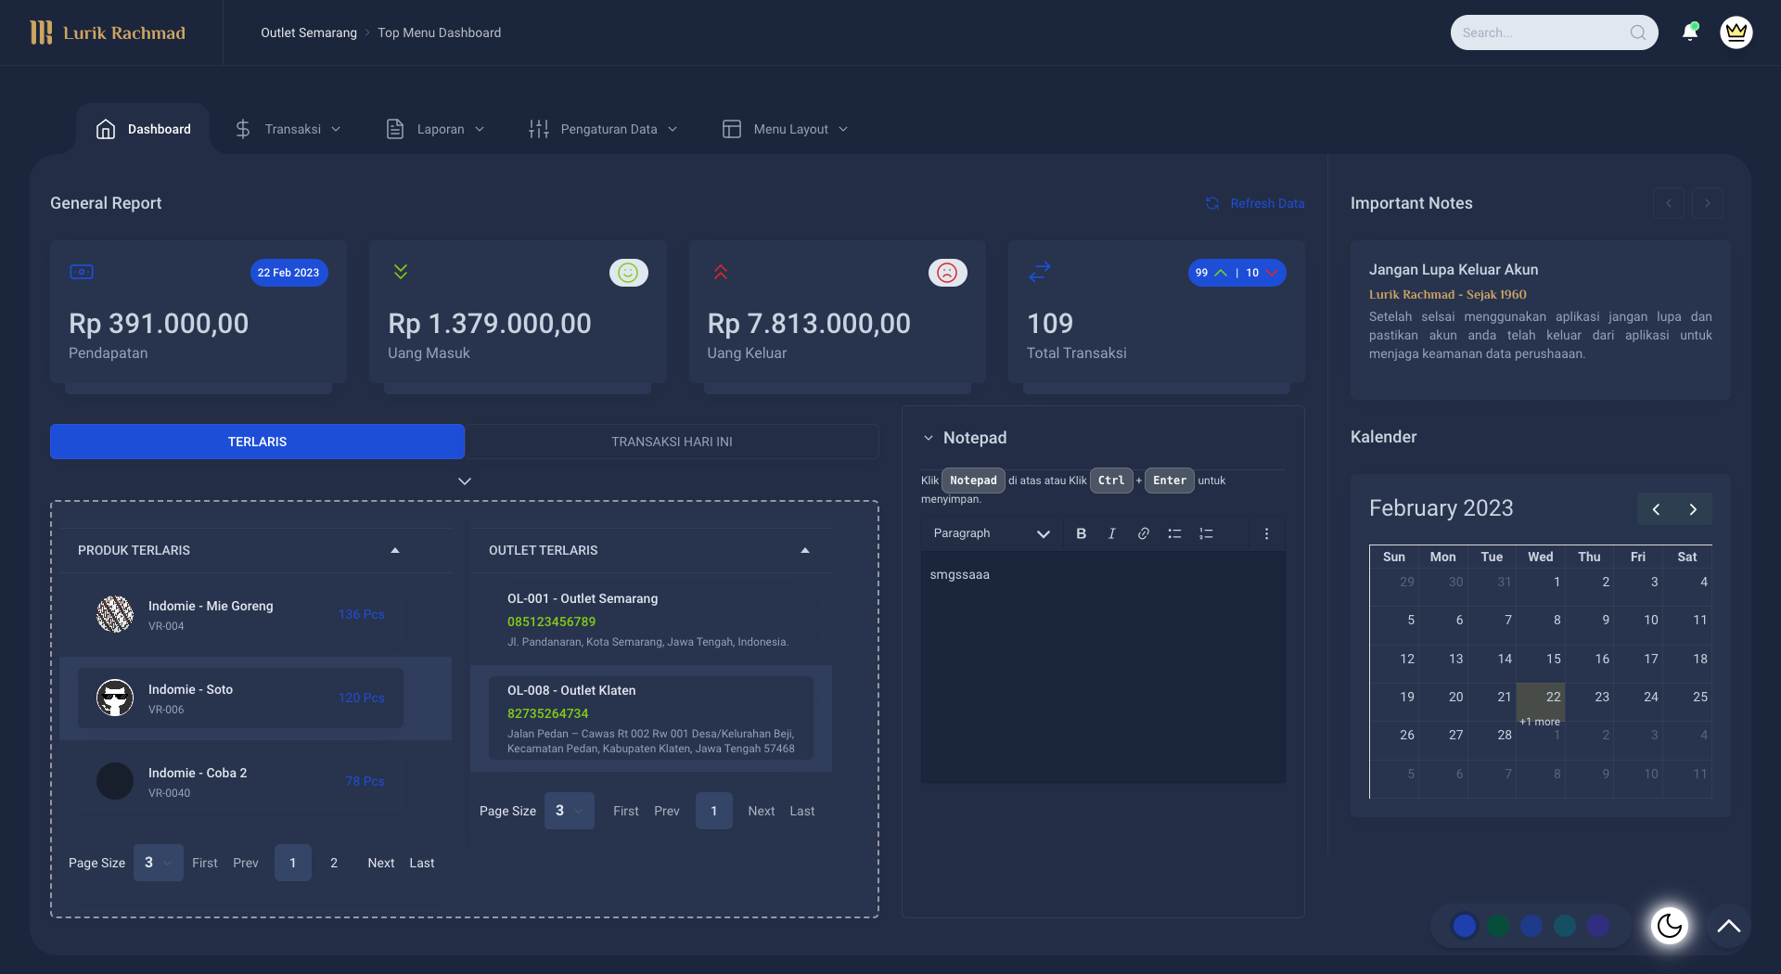Apply italic formatting in the Notepad toolbar

[1111, 533]
